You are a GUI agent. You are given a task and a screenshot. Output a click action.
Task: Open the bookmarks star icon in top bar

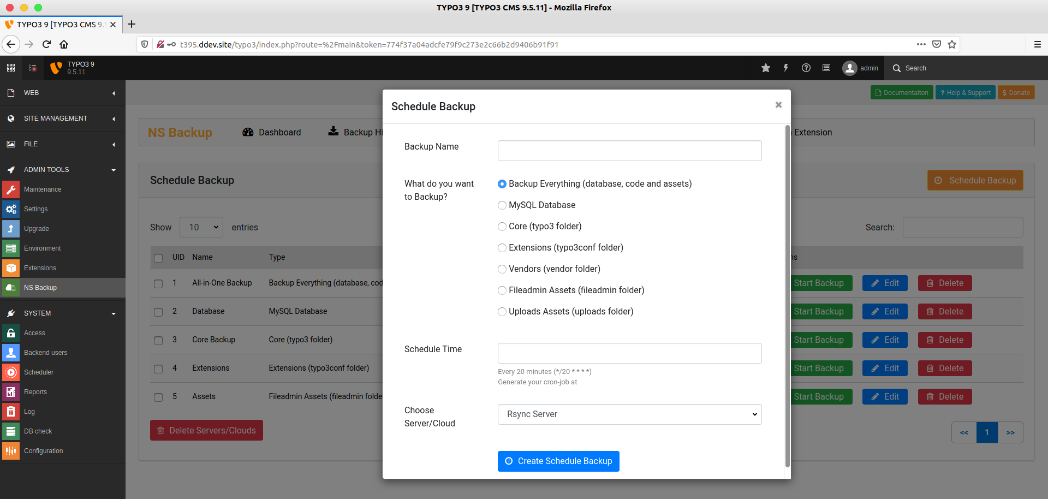(x=766, y=68)
